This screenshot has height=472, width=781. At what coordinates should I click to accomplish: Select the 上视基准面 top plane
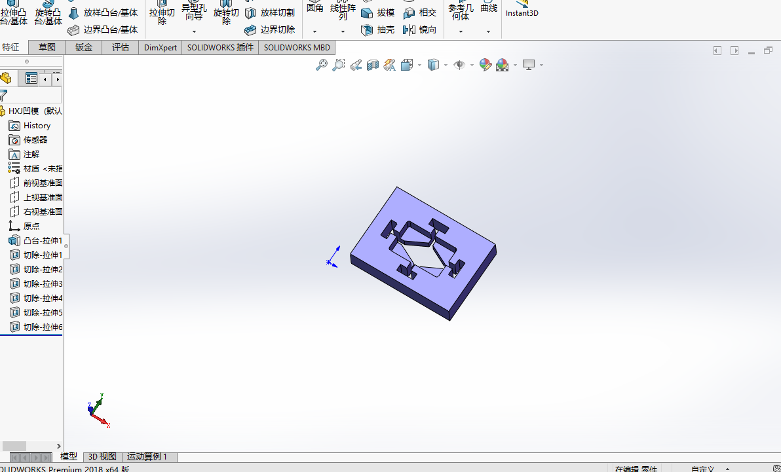[36, 198]
